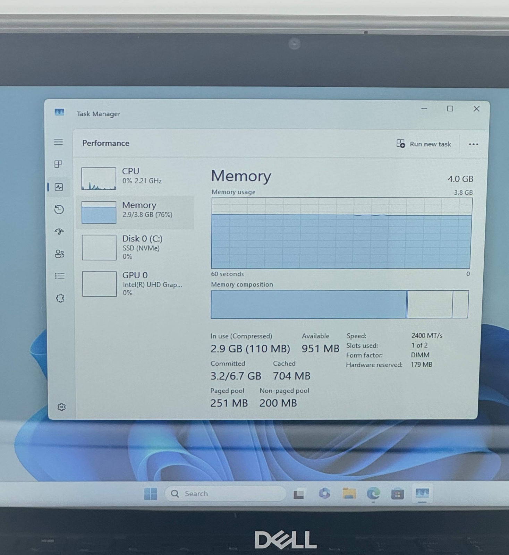Click the DIMM Form factor value
Screen dimensions: 509x555
point(420,355)
